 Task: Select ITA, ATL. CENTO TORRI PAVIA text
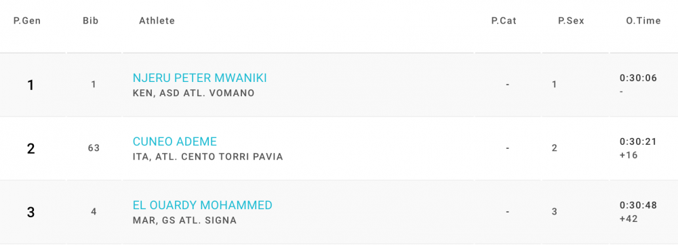click(208, 156)
